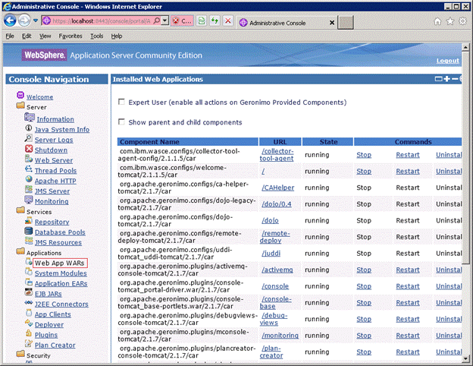
Task: Click the browser address bar URL field
Action: 102,21
